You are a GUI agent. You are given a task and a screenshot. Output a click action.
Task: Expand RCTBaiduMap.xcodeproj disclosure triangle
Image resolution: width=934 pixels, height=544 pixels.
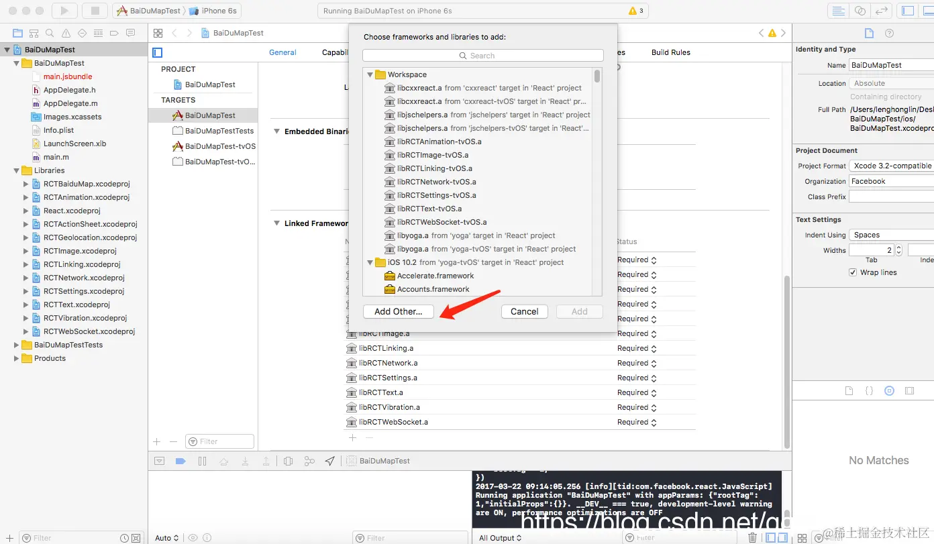tap(26, 184)
